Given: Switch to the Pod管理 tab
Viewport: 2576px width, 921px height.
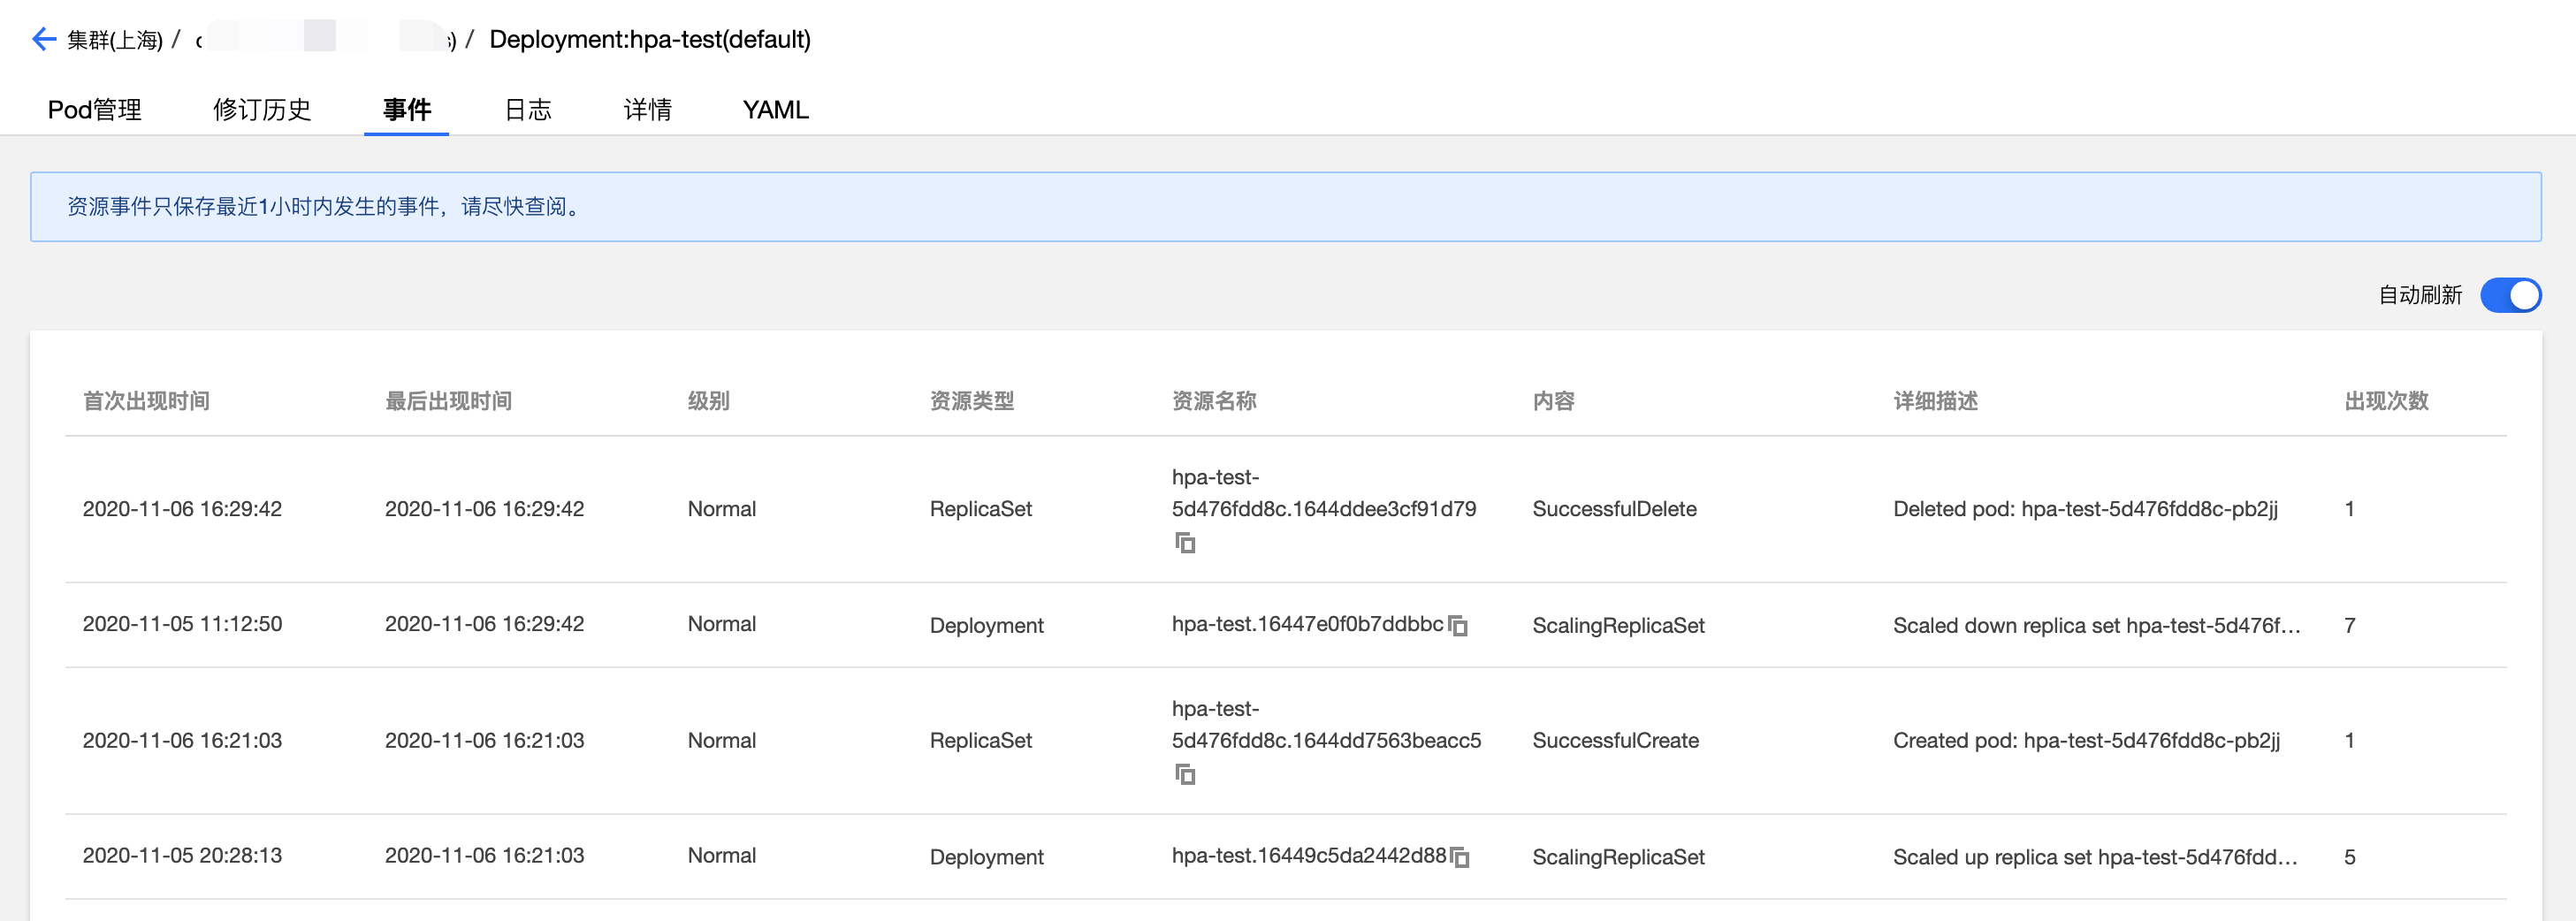Looking at the screenshot, I should tap(95, 109).
